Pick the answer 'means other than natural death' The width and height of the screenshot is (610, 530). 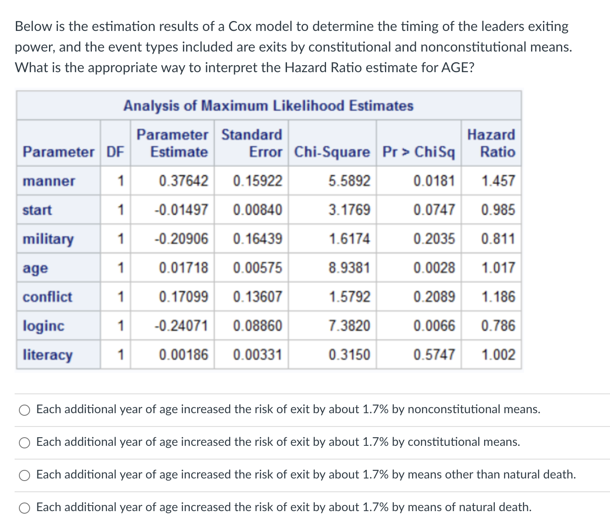pyautogui.click(x=25, y=475)
